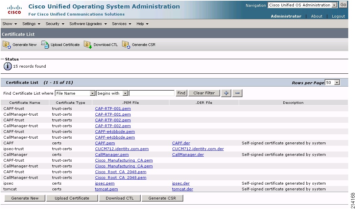Image resolution: width=355 pixels, height=209 pixels.
Task: Click the Certificate Type column header
Action: 70,102
